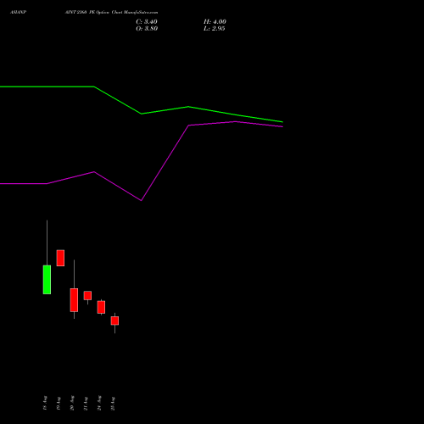This screenshot has width=424, height=424.
Task: Select the red candlestick on 20 Aug
Action: [74, 300]
